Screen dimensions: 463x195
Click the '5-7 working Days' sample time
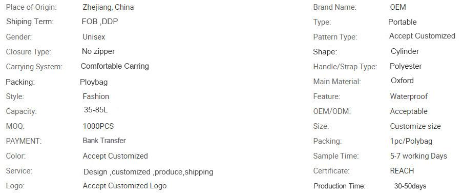click(x=418, y=156)
